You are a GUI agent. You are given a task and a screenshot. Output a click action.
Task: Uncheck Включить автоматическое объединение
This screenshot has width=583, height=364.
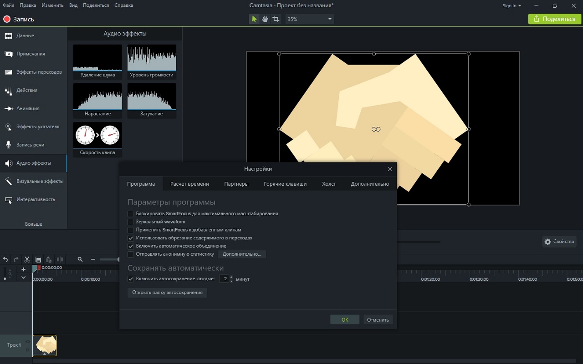coord(131,246)
